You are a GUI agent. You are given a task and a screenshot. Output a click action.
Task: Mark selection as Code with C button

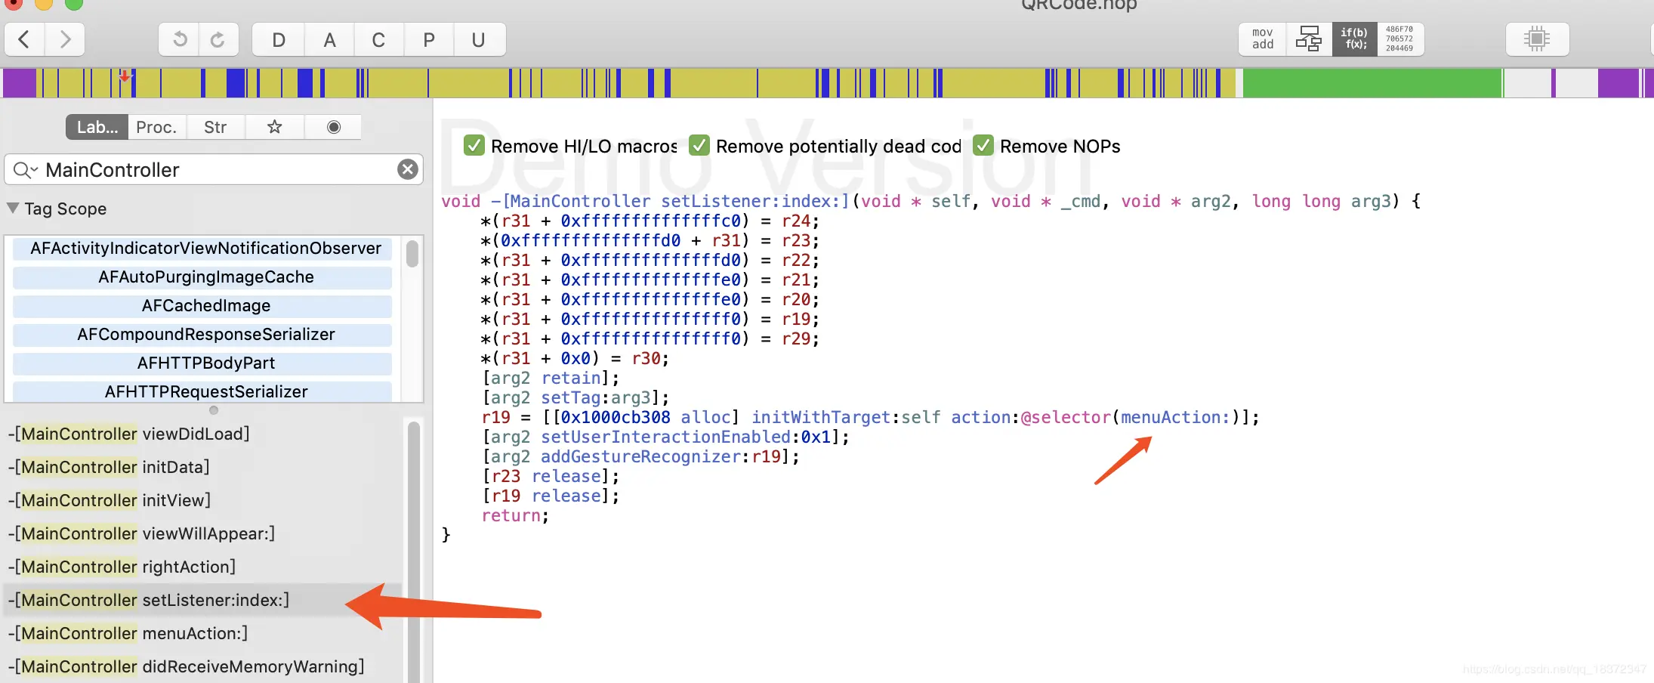point(379,39)
